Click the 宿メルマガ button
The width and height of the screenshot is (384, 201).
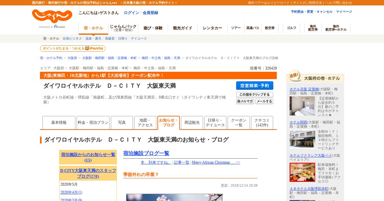pos(245,101)
